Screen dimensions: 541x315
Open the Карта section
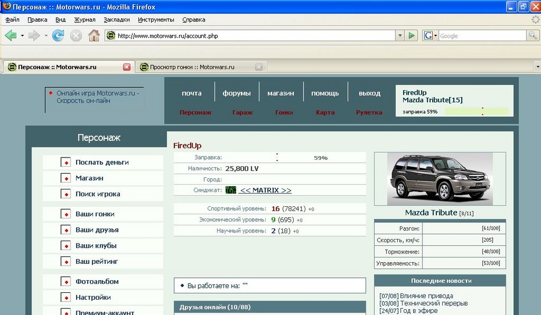(325, 112)
